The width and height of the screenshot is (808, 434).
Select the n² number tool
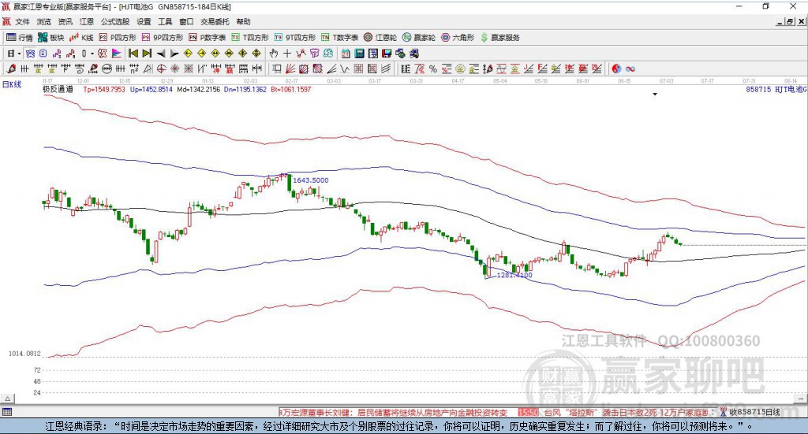pyautogui.click(x=134, y=69)
